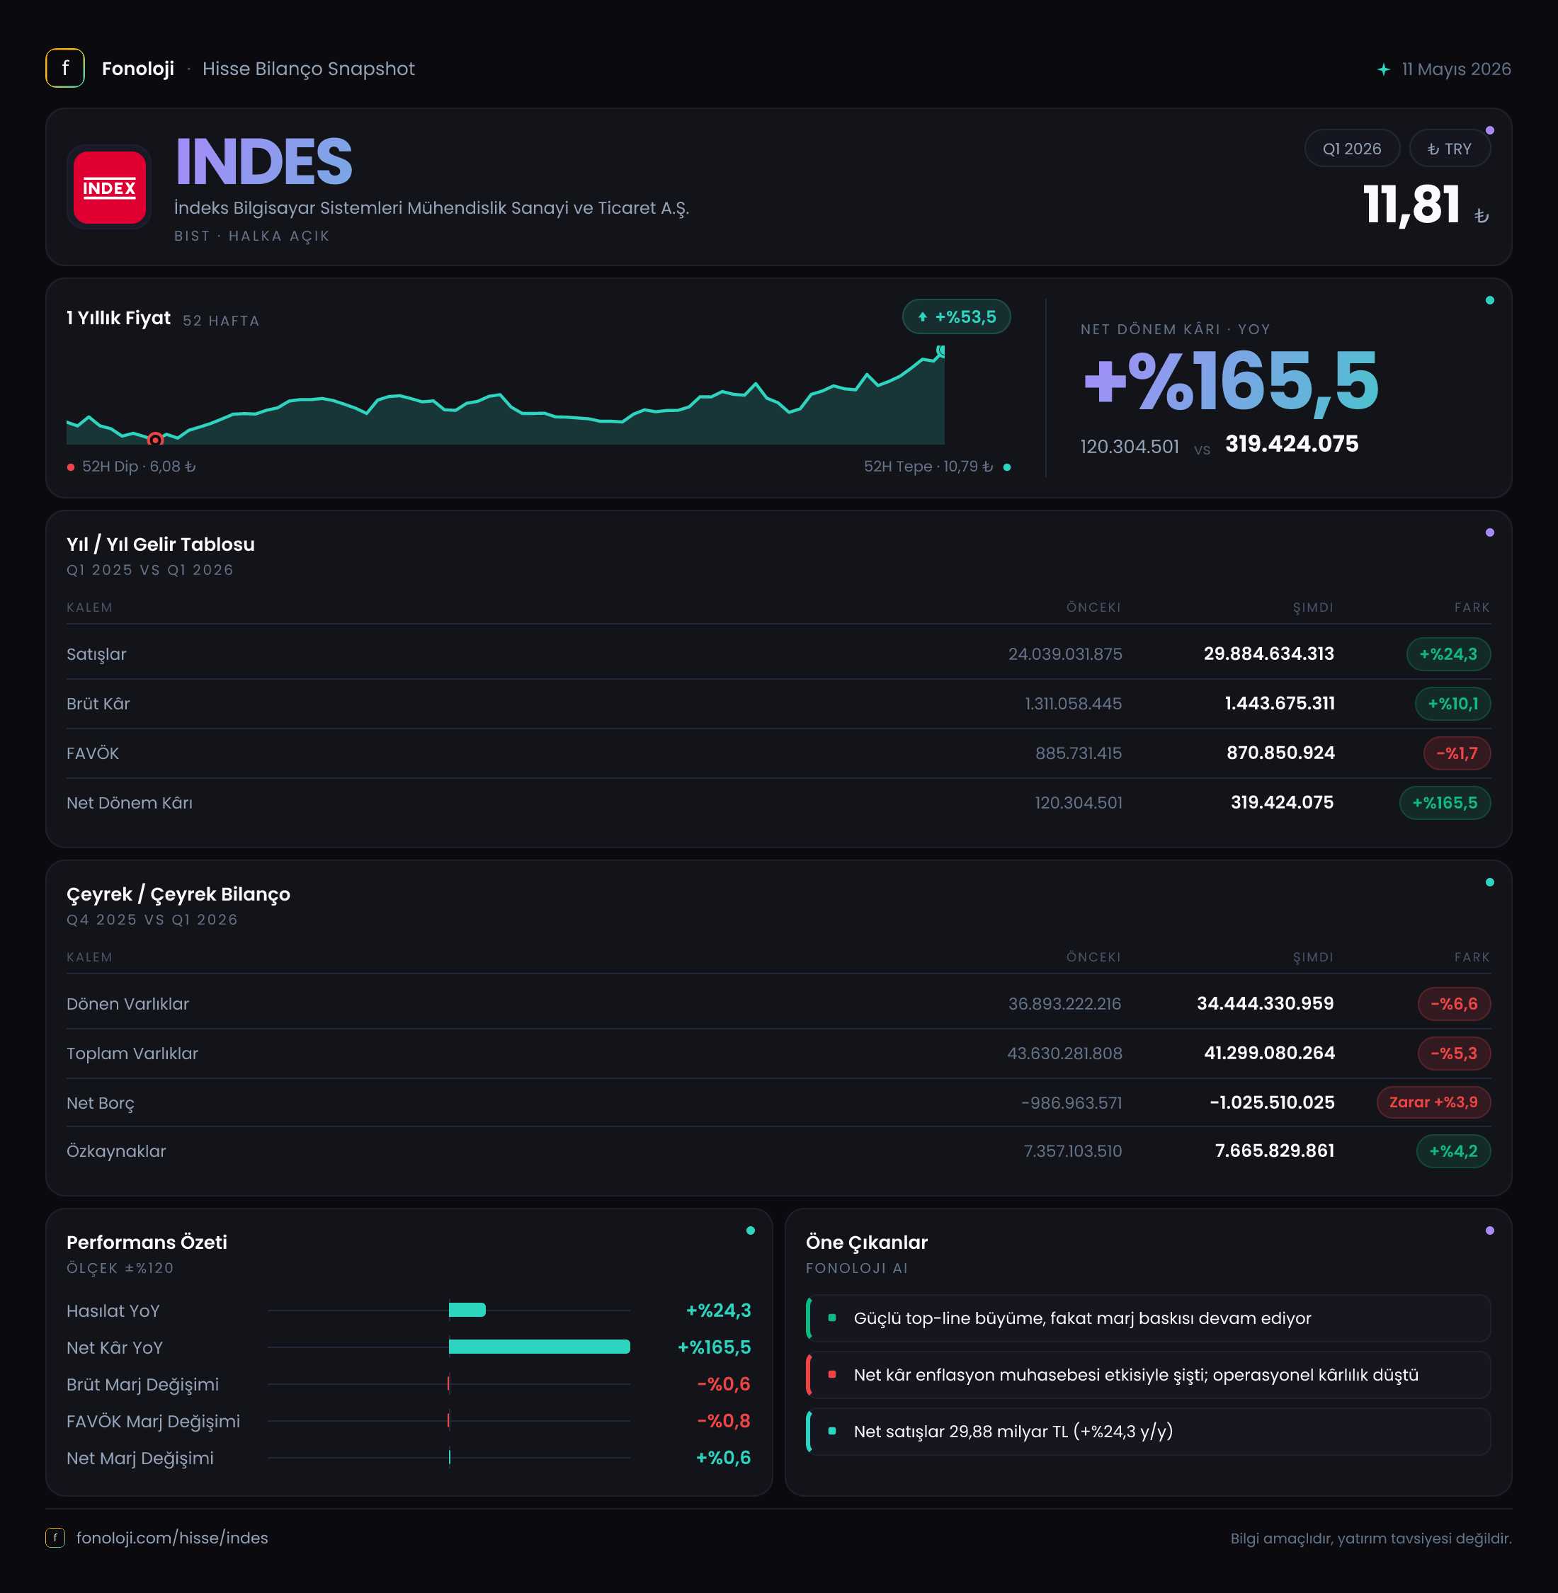Select the Q1 2026 period badge

coord(1352,148)
